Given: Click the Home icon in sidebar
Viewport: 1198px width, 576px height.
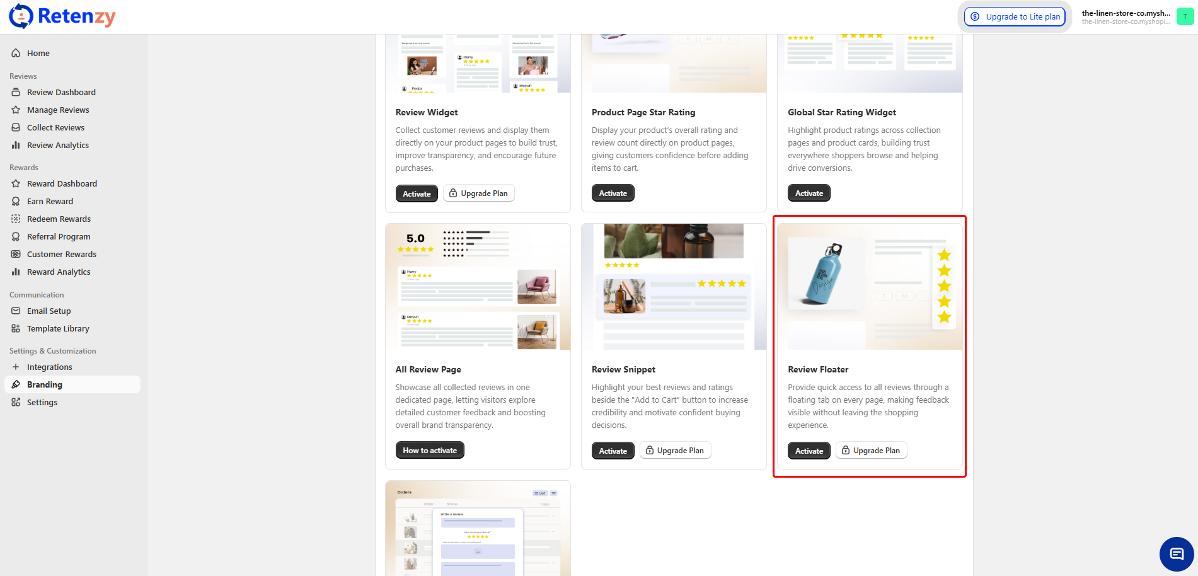Looking at the screenshot, I should click(16, 53).
